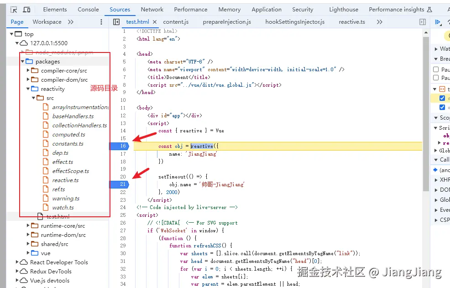This screenshot has height=288, width=450.
Task: Open dep.ts file
Action: [x=60, y=153]
